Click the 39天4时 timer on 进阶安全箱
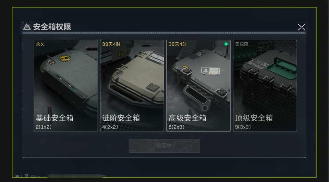The width and height of the screenshot is (329, 182). 111,44
